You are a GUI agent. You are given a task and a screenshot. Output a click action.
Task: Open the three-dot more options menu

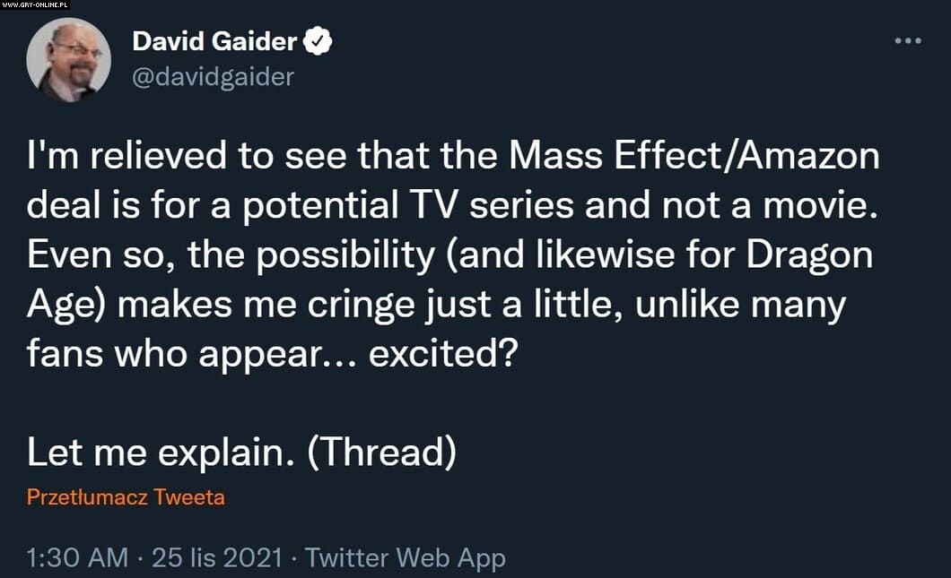pyautogui.click(x=908, y=41)
